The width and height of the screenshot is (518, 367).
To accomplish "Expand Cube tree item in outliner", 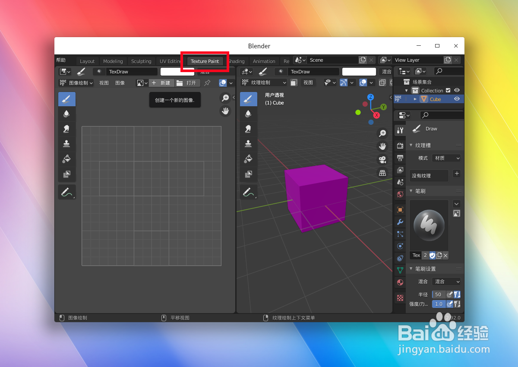I will coord(415,99).
